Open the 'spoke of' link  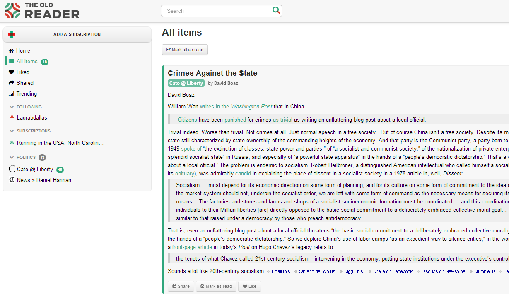191,149
